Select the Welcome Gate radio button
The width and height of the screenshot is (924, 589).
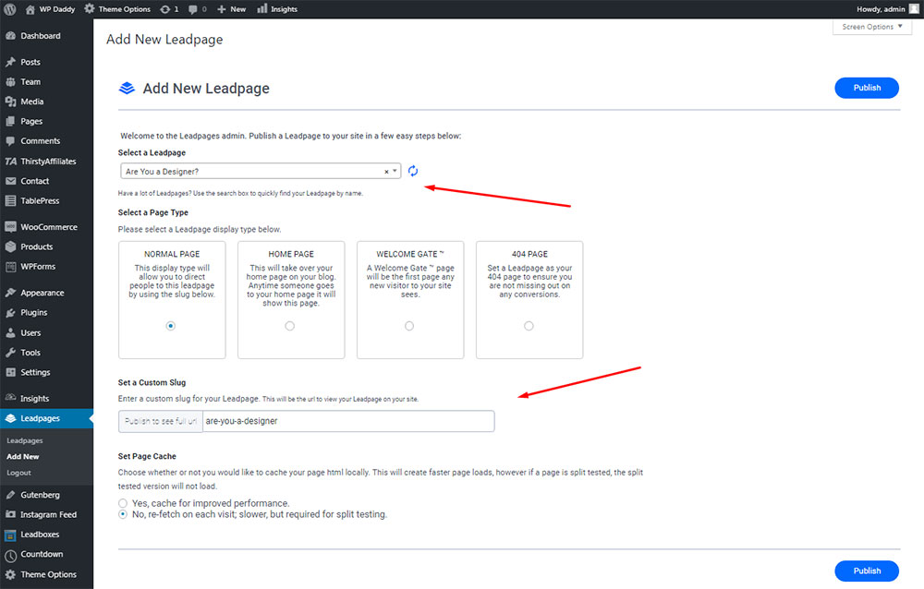coord(409,326)
